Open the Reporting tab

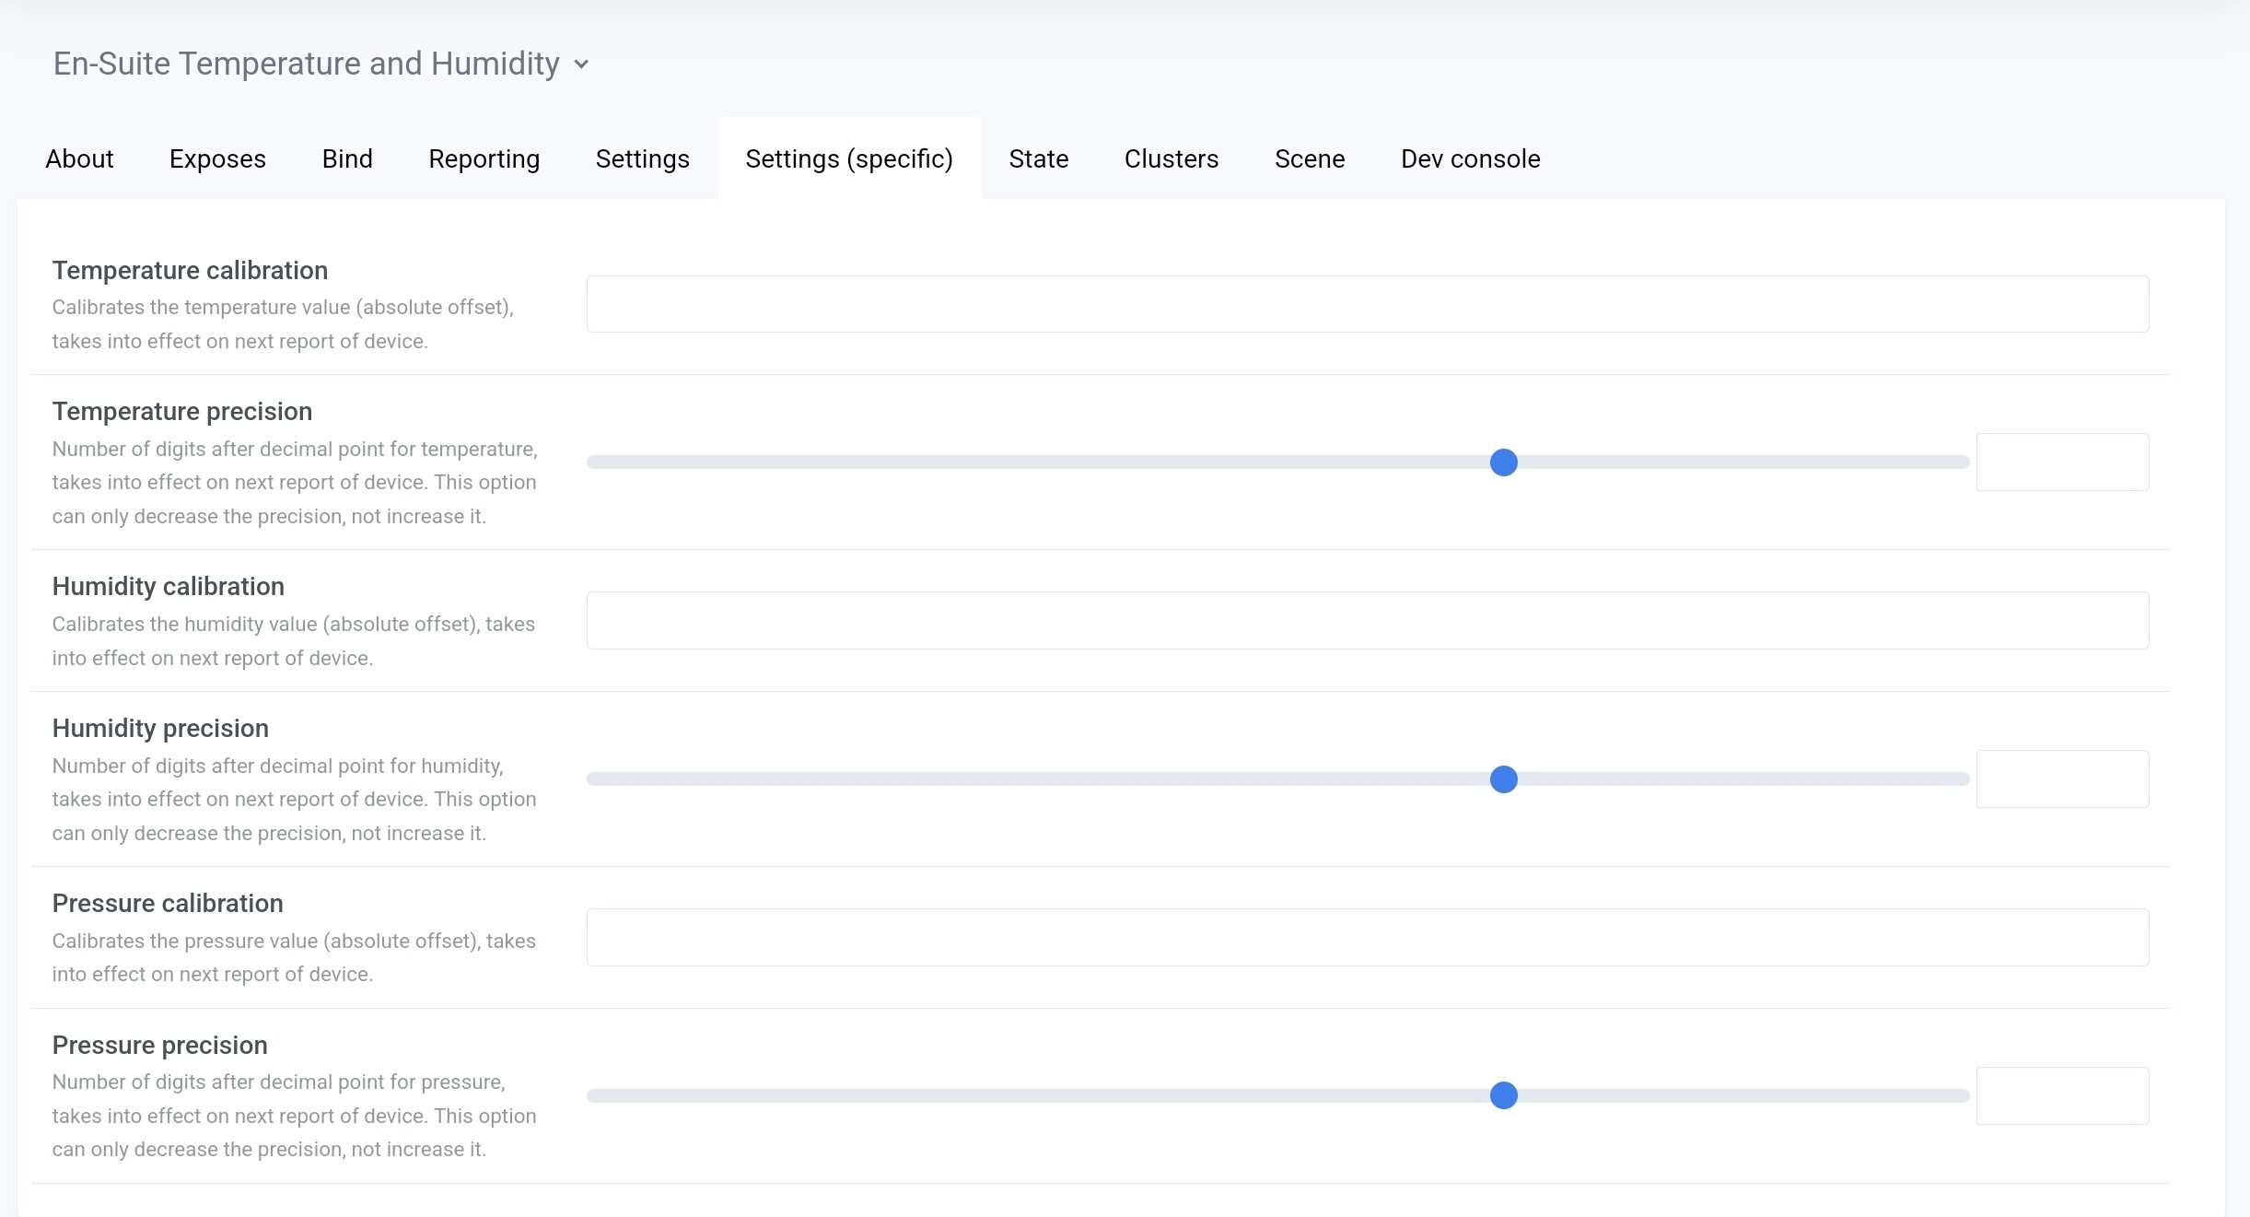pyautogui.click(x=484, y=158)
